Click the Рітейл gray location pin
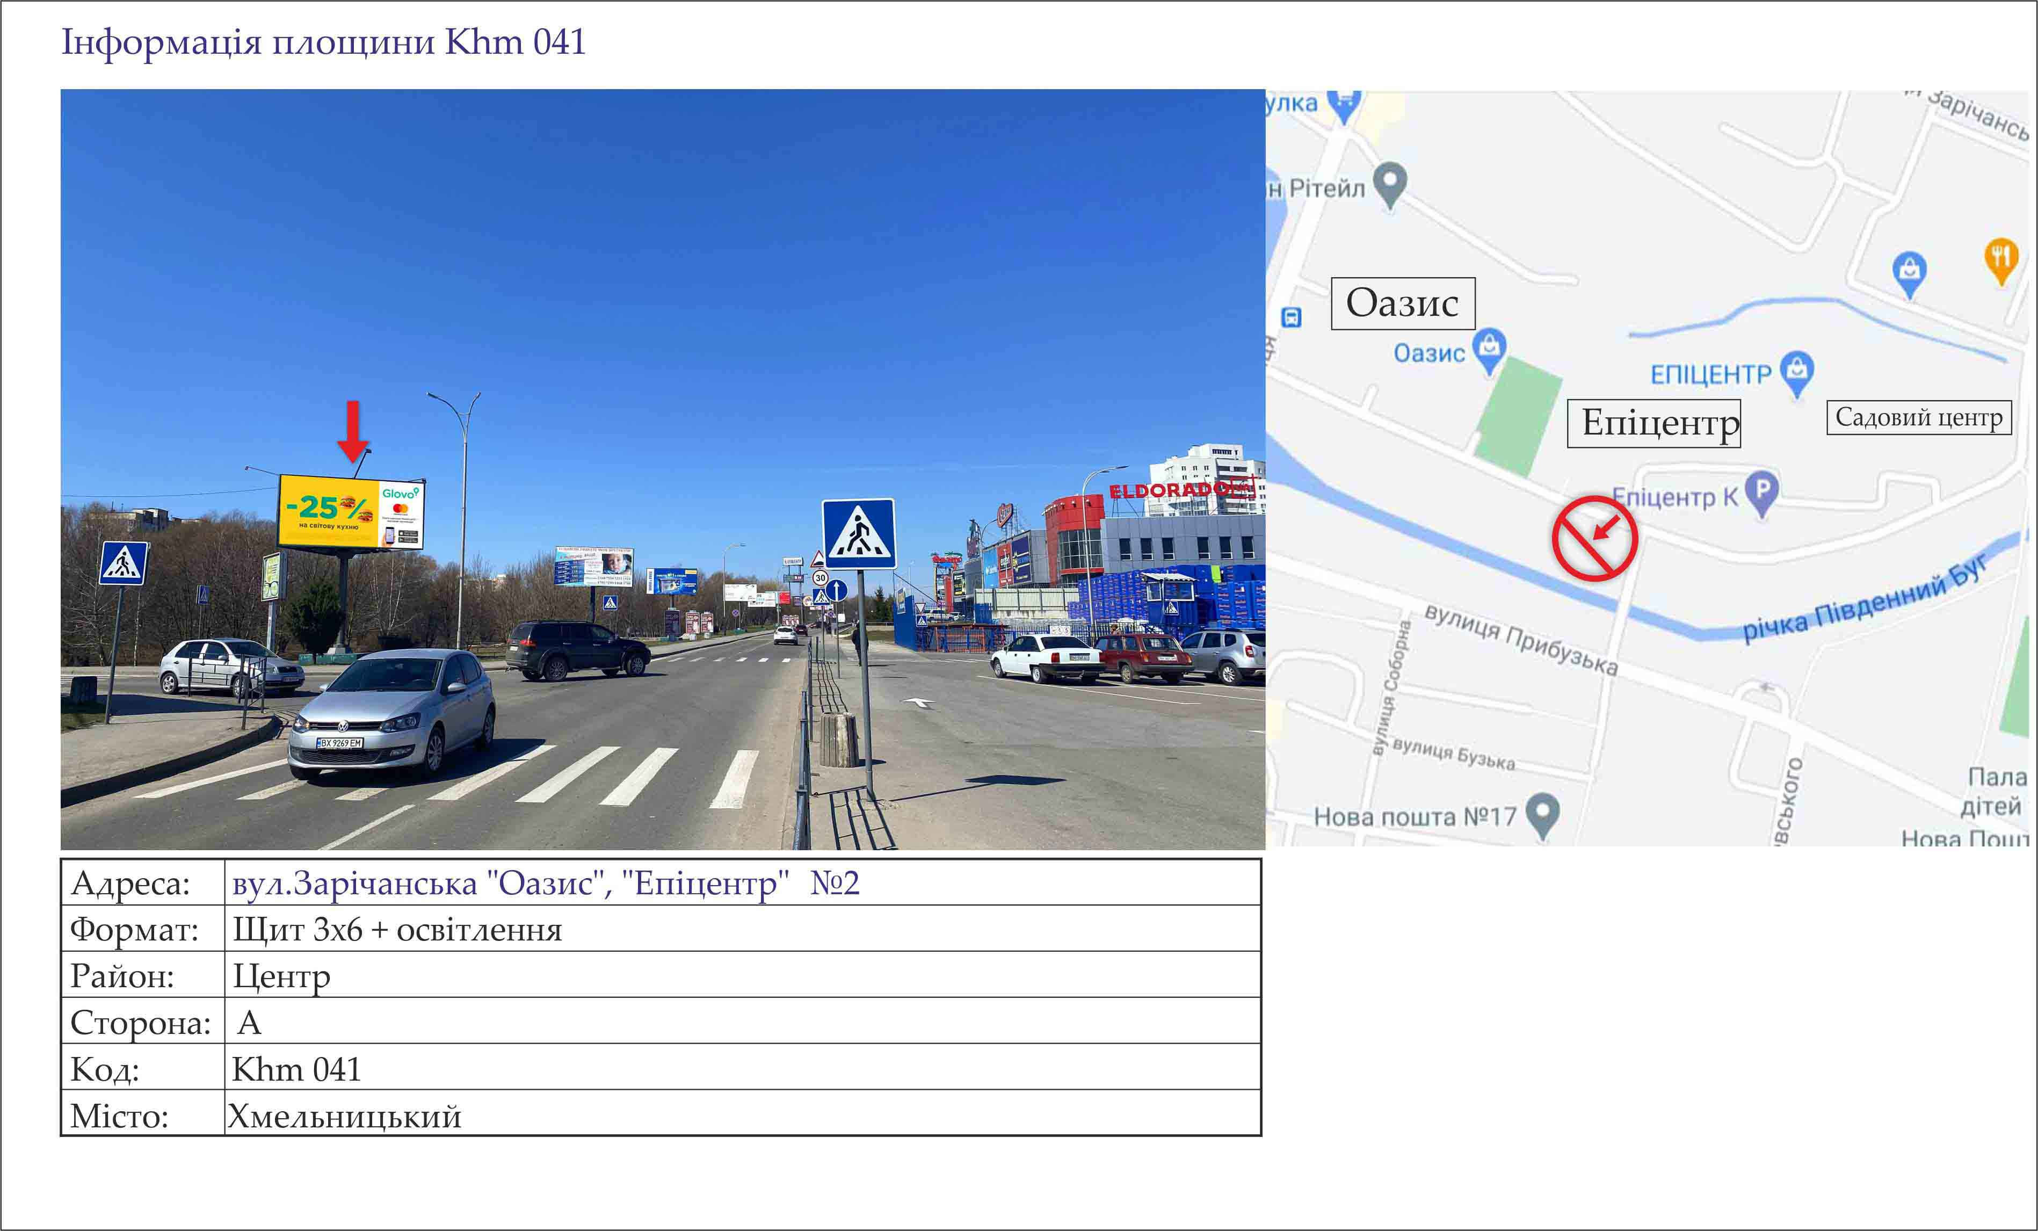This screenshot has height=1231, width=2038. click(1390, 184)
